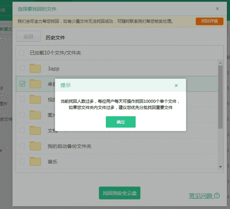Click the file list vertical scrollbar thumb
The width and height of the screenshot is (230, 209).
[x=220, y=97]
